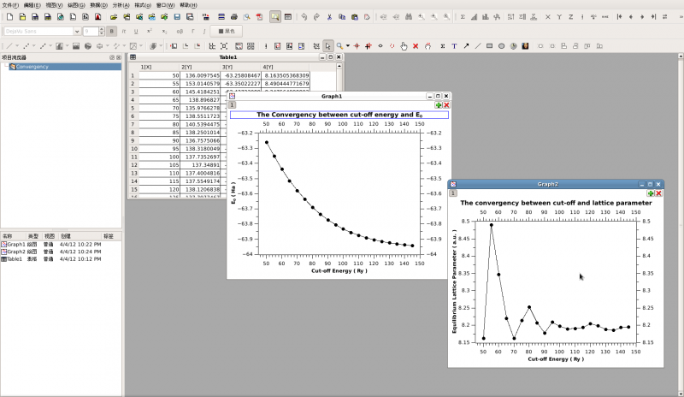Open the 文件(F) menu

[10, 5]
